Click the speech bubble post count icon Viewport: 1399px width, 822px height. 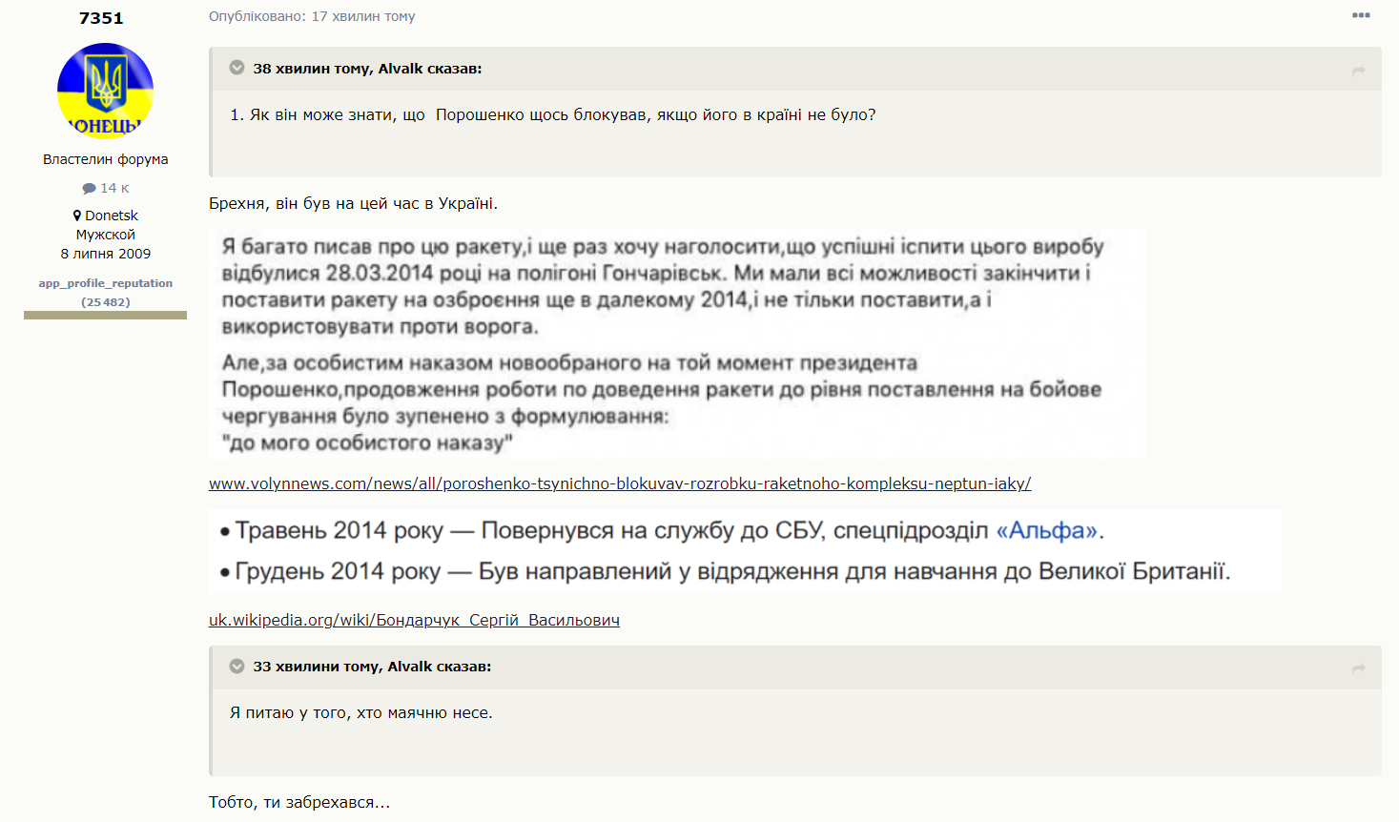pos(89,188)
